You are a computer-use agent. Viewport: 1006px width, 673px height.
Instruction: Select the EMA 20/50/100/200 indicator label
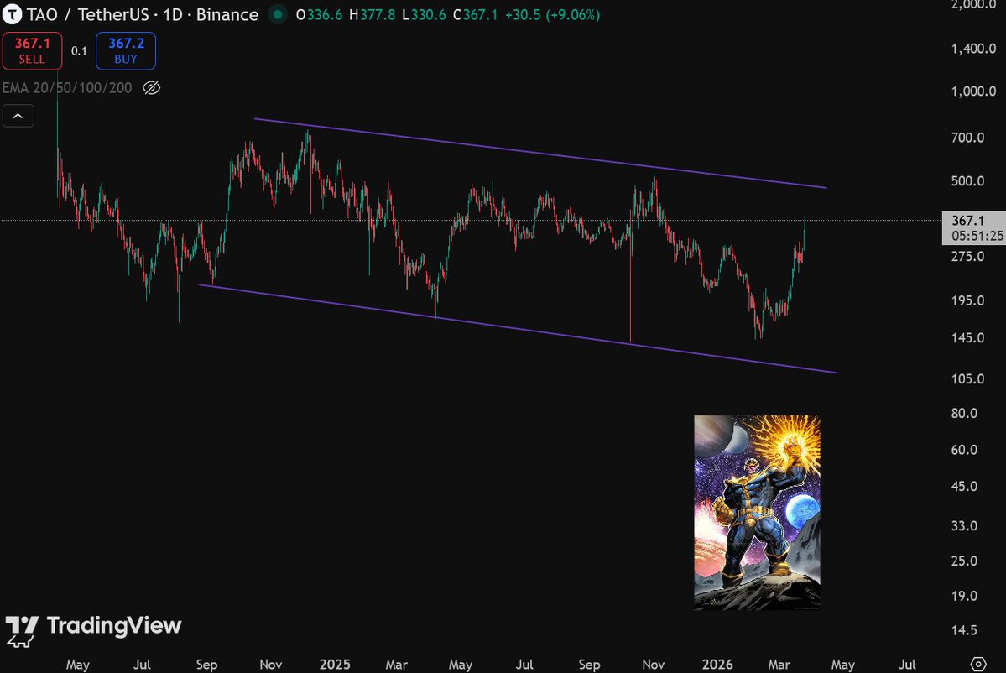[x=67, y=88]
